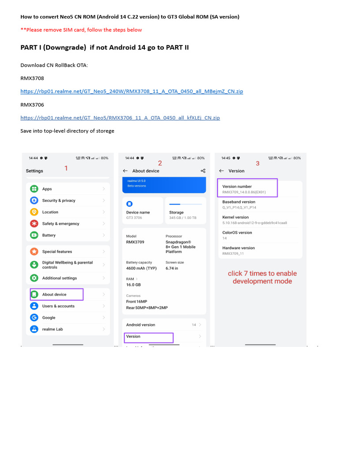Tap the red Safety & emergency icon
The height and width of the screenshot is (453, 339).
pos(34,223)
